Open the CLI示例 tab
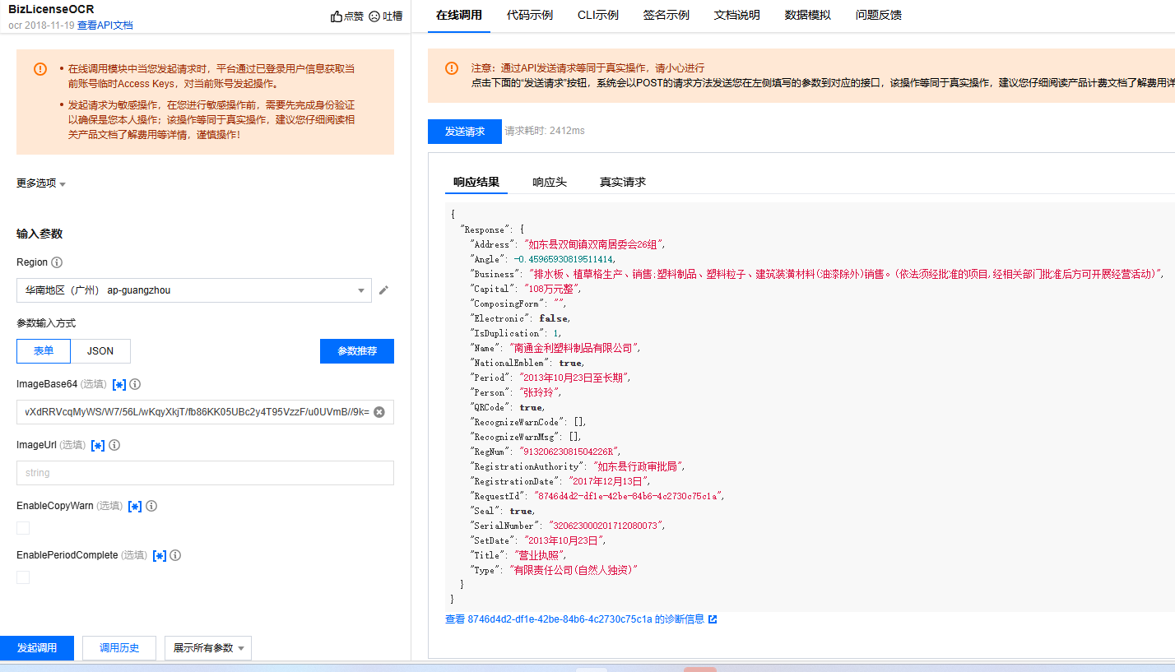This screenshot has width=1175, height=672. (598, 16)
